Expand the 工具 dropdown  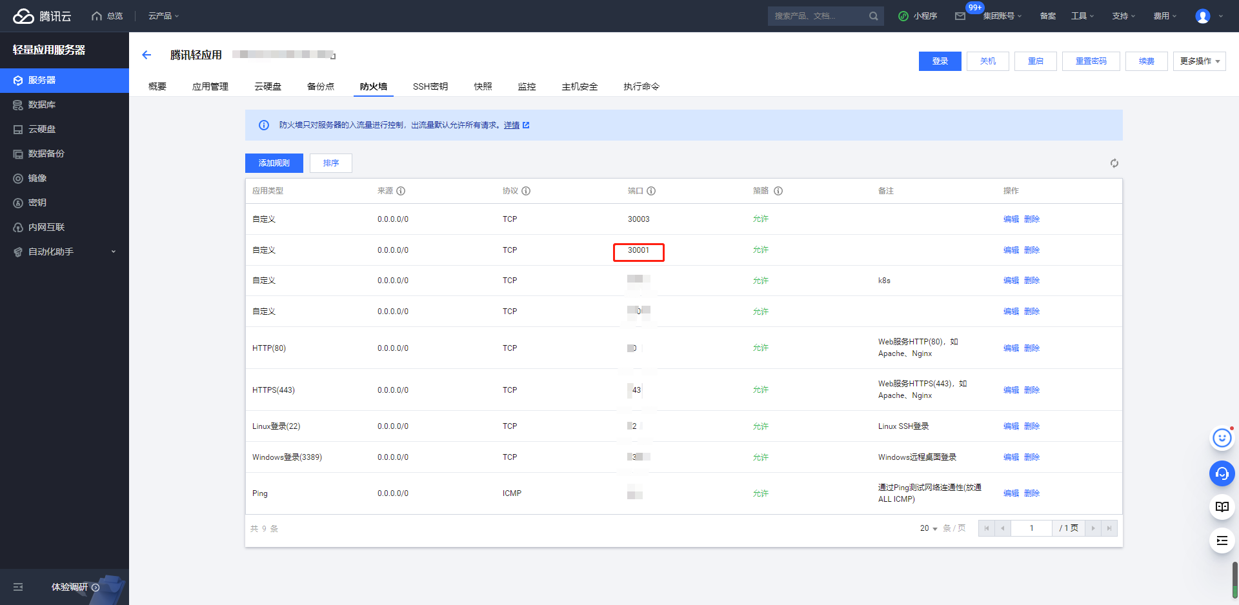click(x=1083, y=16)
